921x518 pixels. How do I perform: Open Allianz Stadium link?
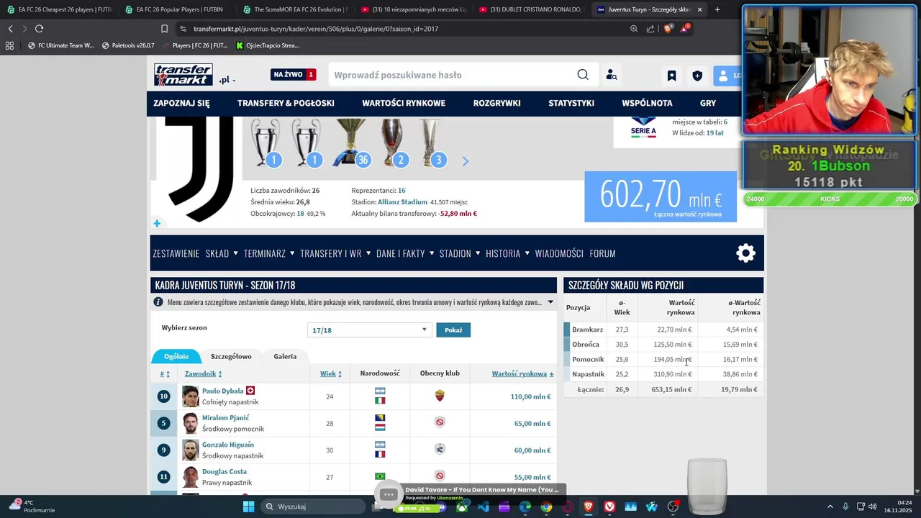pyautogui.click(x=402, y=202)
